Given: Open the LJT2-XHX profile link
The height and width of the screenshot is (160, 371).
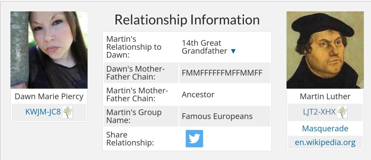Looking at the screenshot, I should pos(319,112).
